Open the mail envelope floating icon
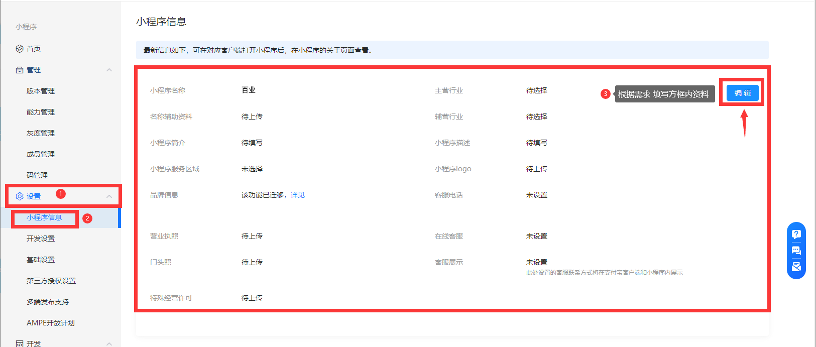 796,267
